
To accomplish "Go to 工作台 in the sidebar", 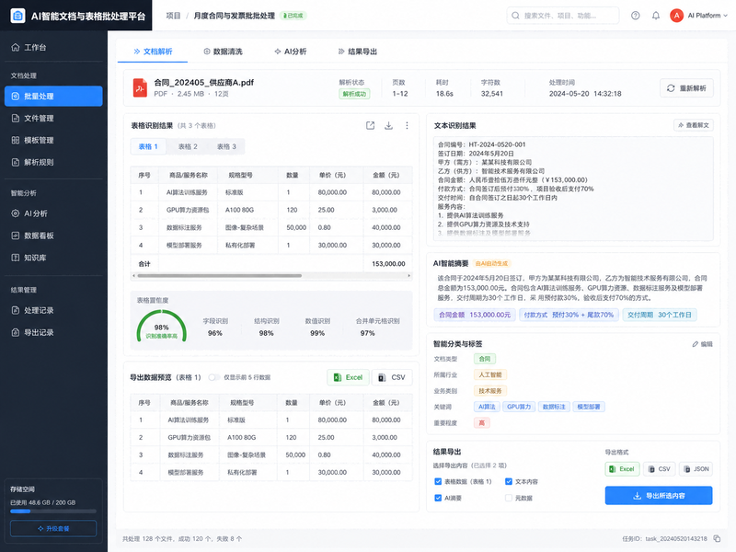I will 53,48.
